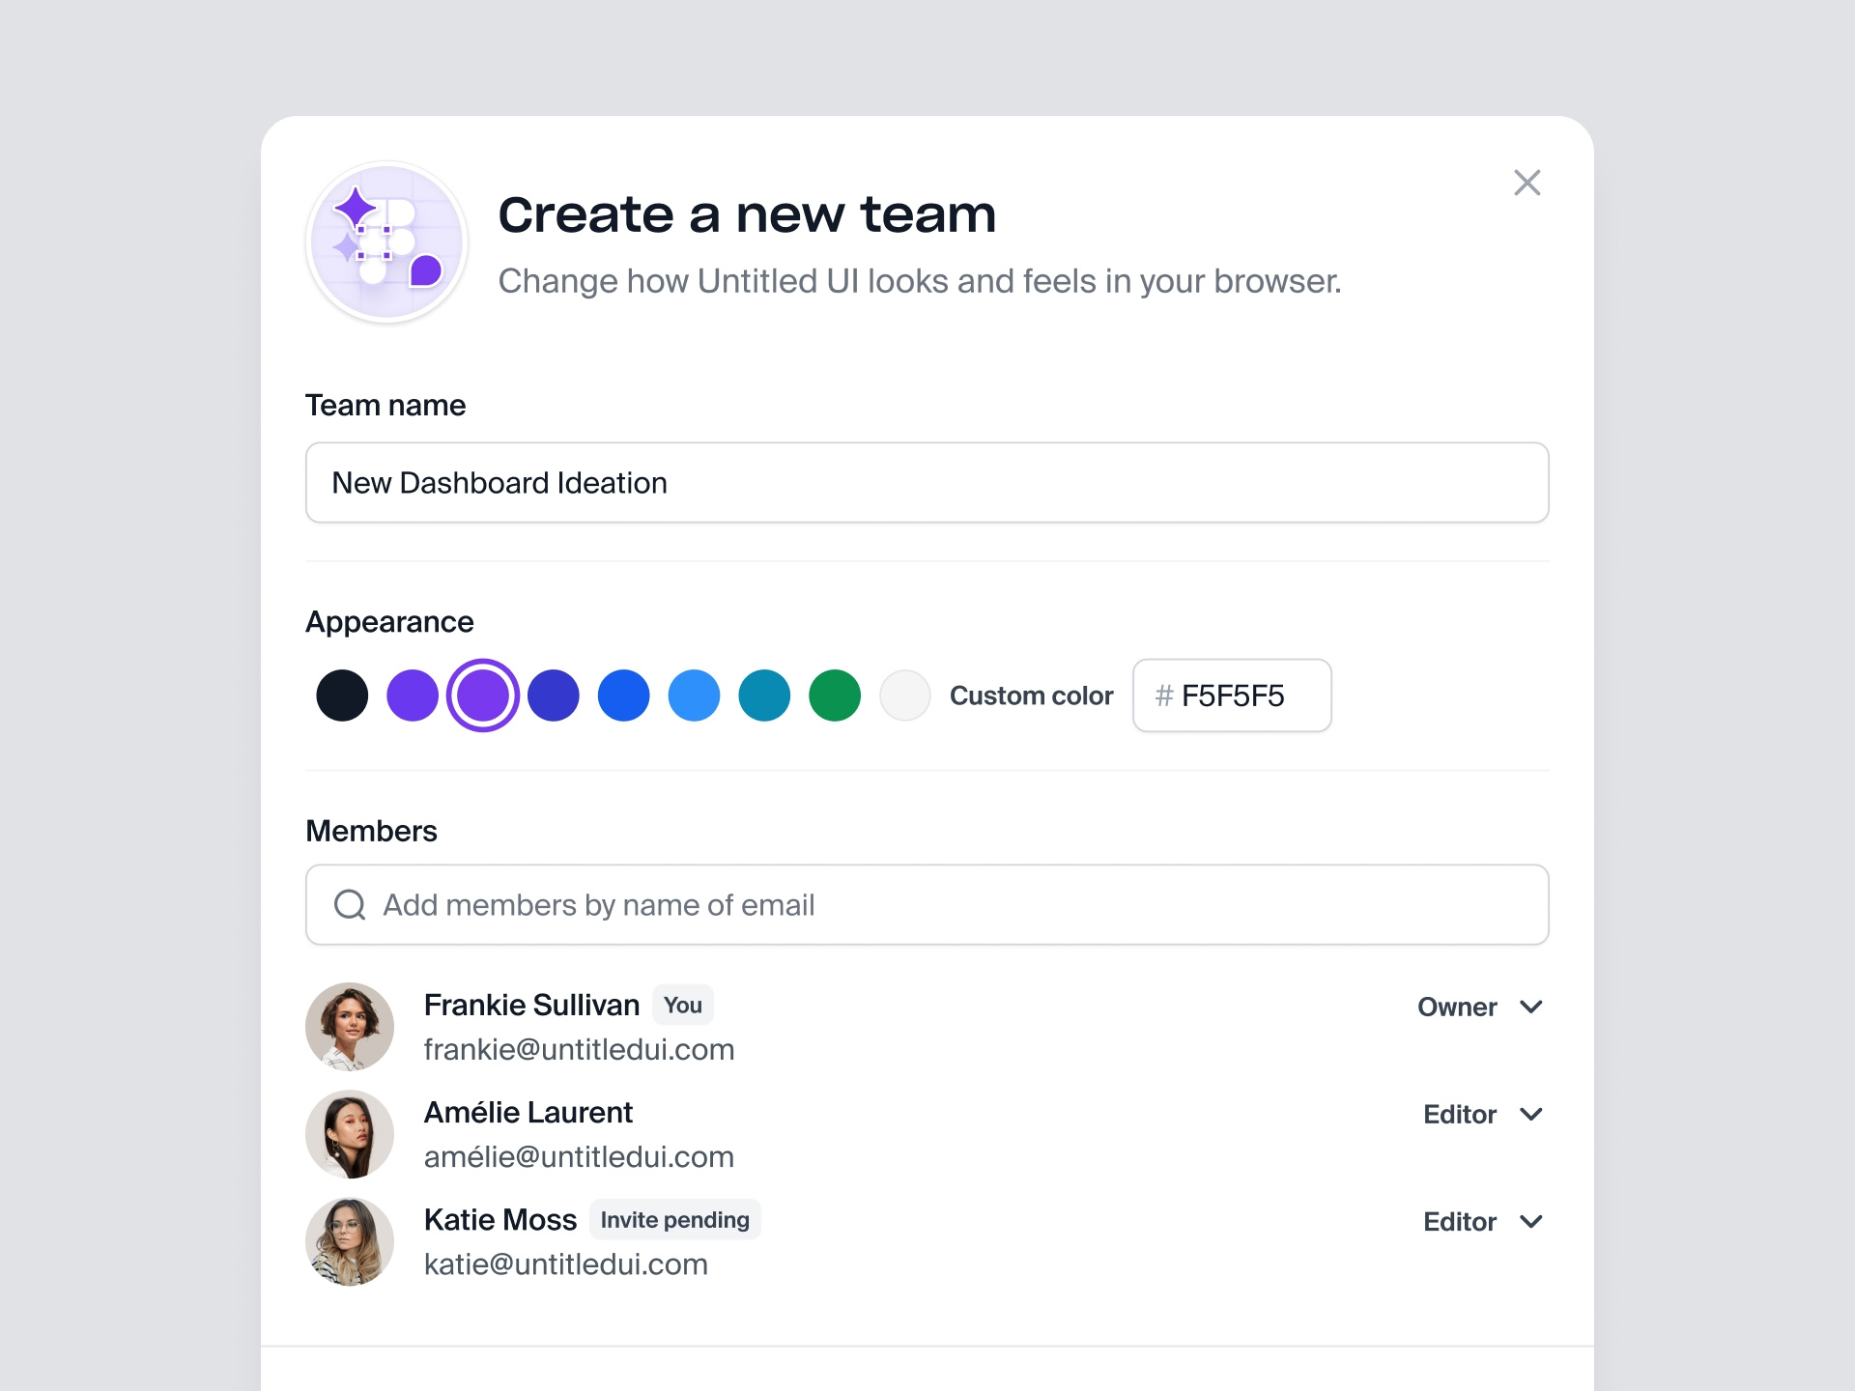Click the Team name input showing New Dashboard Ideation
Image resolution: width=1855 pixels, height=1391 pixels.
[927, 482]
